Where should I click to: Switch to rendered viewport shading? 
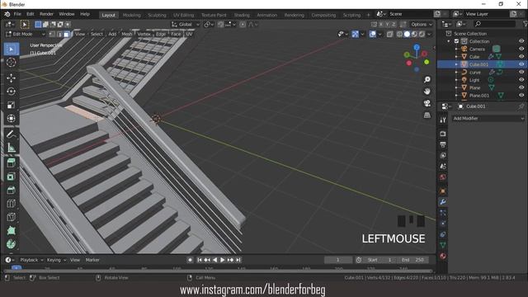coord(422,34)
